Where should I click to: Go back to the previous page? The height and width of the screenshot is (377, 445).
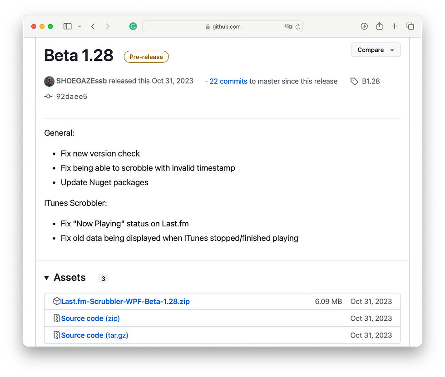[93, 26]
